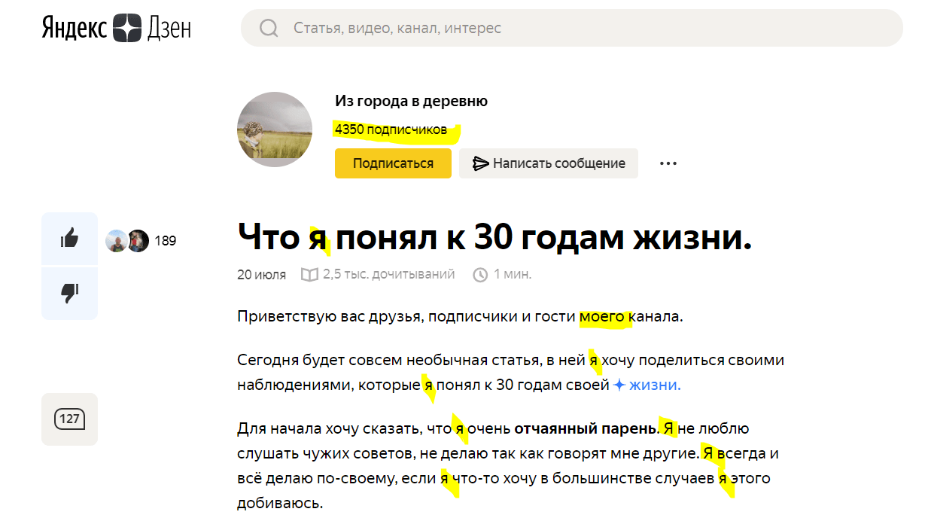928x524 pixels.
Task: Open the channel Из города в деревню
Action: [x=411, y=100]
